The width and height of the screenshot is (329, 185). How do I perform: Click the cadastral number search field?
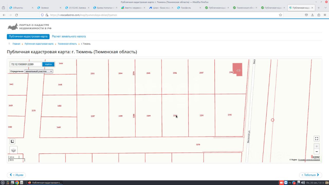25,64
